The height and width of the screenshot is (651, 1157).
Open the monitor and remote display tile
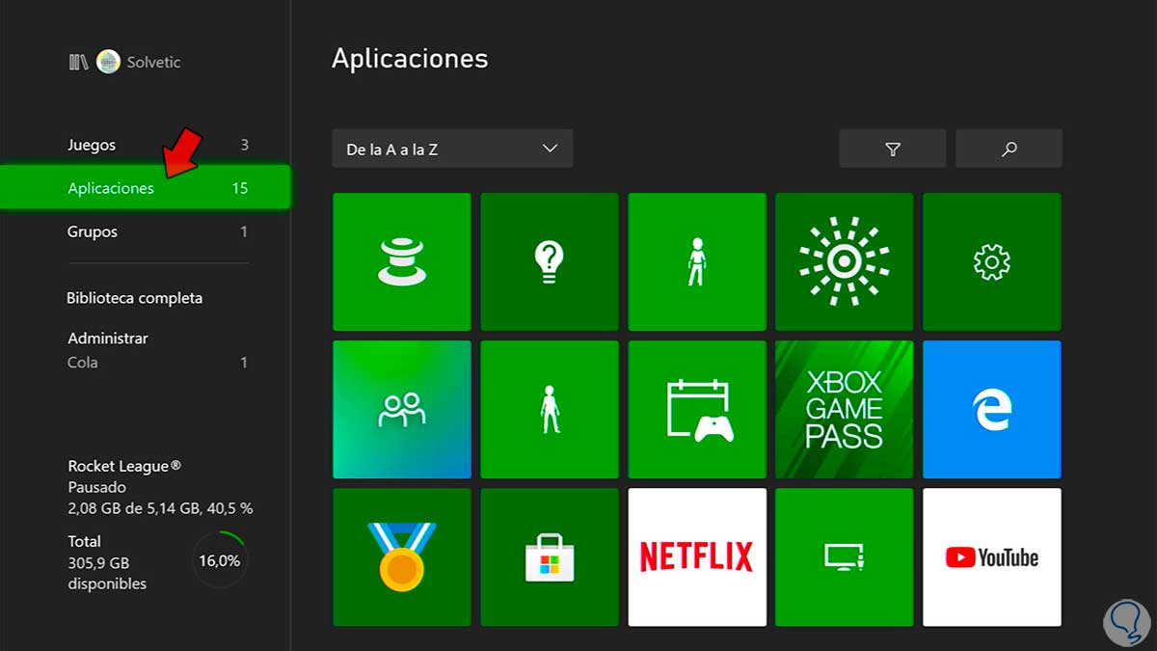click(845, 556)
